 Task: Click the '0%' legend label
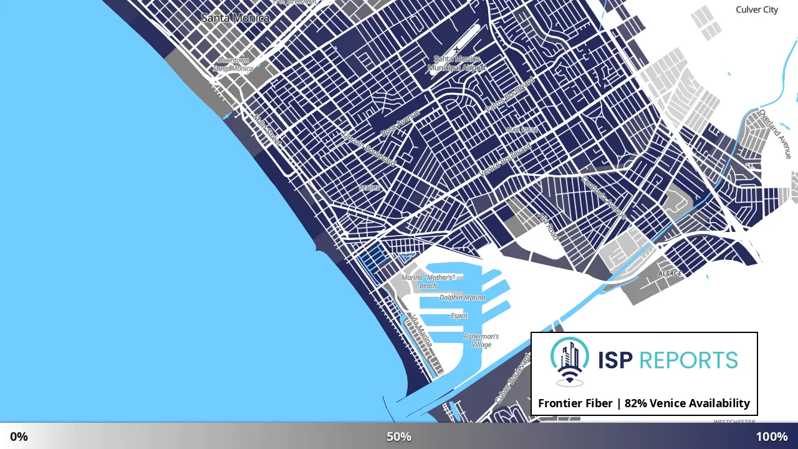[x=19, y=437]
